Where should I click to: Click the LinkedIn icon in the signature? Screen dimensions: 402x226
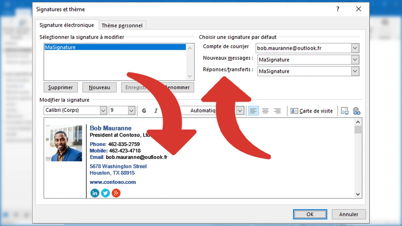pyautogui.click(x=95, y=193)
